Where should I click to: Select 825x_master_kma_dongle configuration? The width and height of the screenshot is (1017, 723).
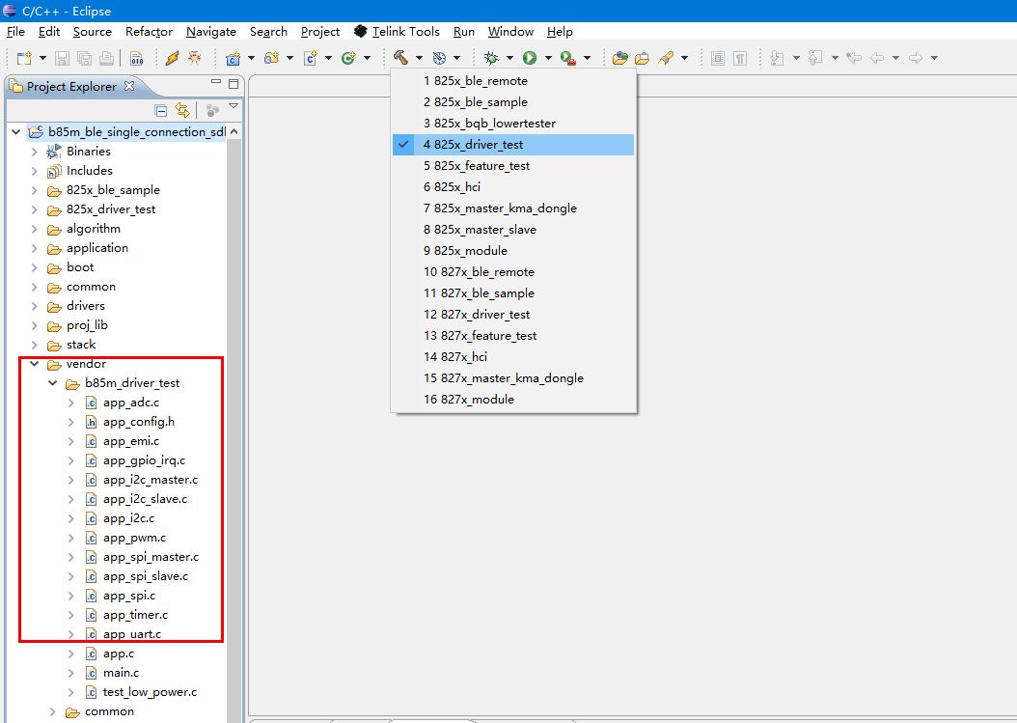[513, 209]
